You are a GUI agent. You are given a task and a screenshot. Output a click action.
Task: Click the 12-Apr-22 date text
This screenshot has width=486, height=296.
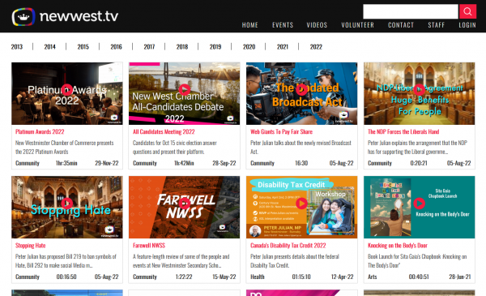pos(342,277)
